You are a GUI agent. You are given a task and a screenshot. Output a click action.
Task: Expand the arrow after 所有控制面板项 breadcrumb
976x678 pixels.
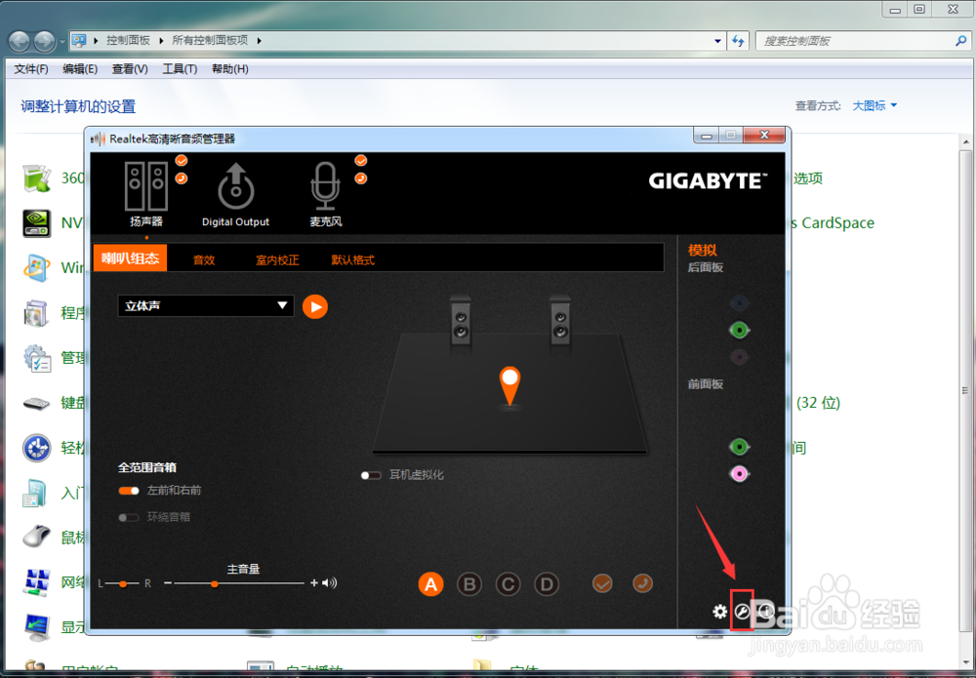tap(259, 40)
